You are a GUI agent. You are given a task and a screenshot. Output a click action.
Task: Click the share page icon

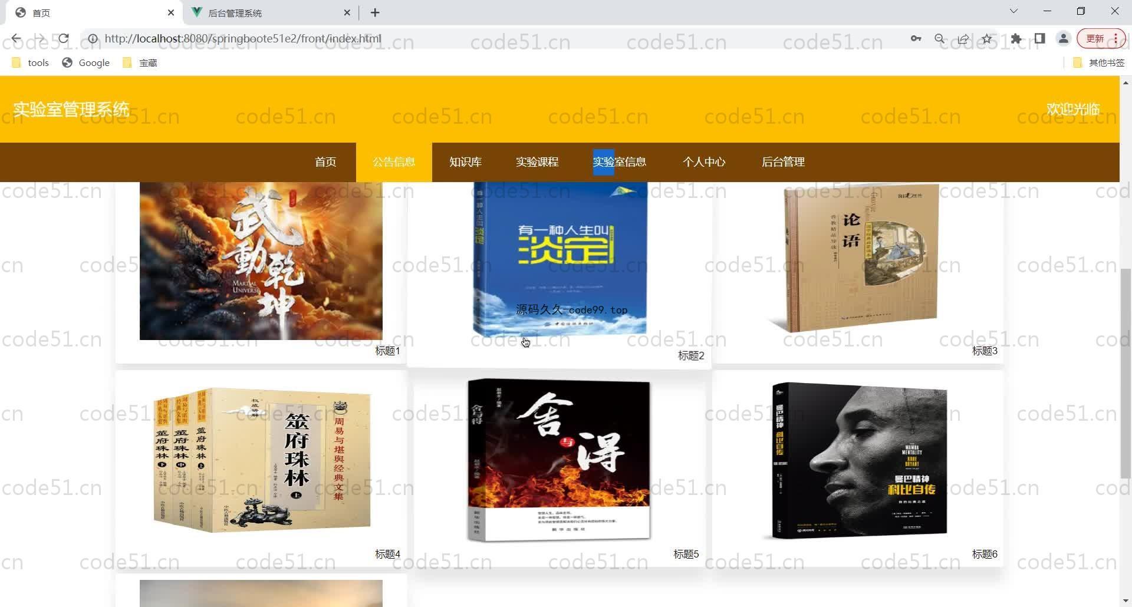963,39
